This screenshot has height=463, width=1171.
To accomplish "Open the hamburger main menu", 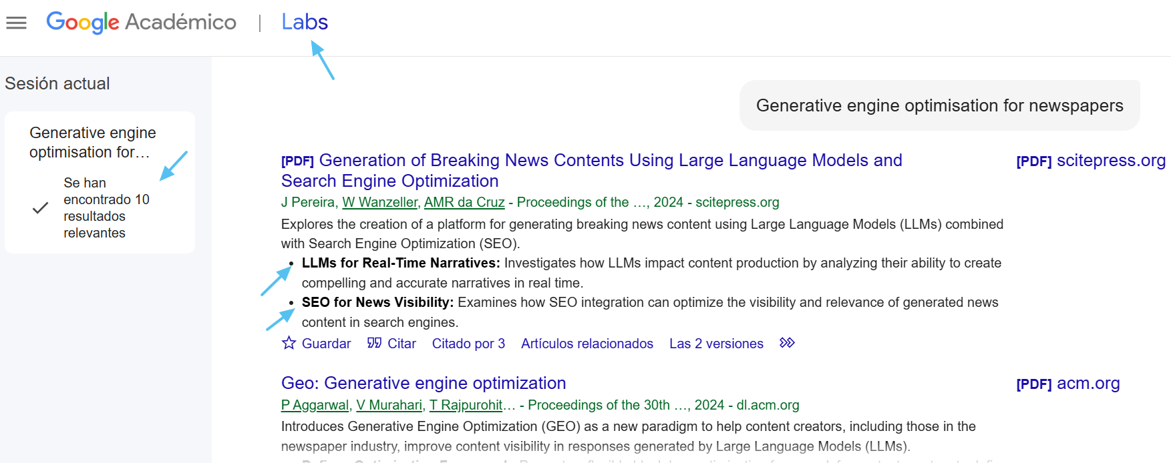I will 16,23.
